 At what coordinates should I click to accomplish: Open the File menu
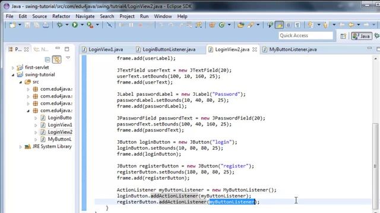[x=9, y=16]
